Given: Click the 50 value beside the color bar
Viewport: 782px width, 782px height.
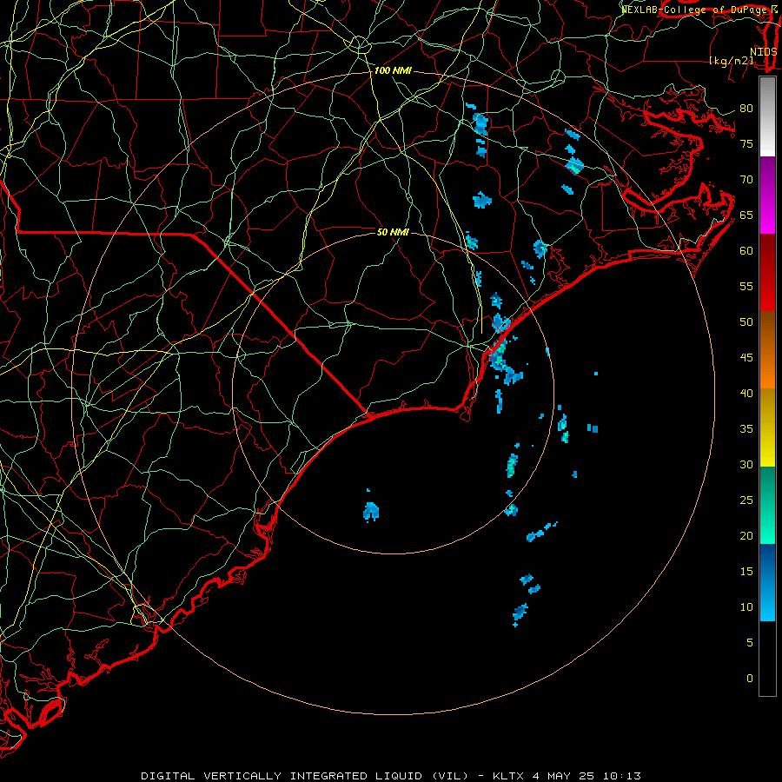Looking at the screenshot, I should 746,321.
